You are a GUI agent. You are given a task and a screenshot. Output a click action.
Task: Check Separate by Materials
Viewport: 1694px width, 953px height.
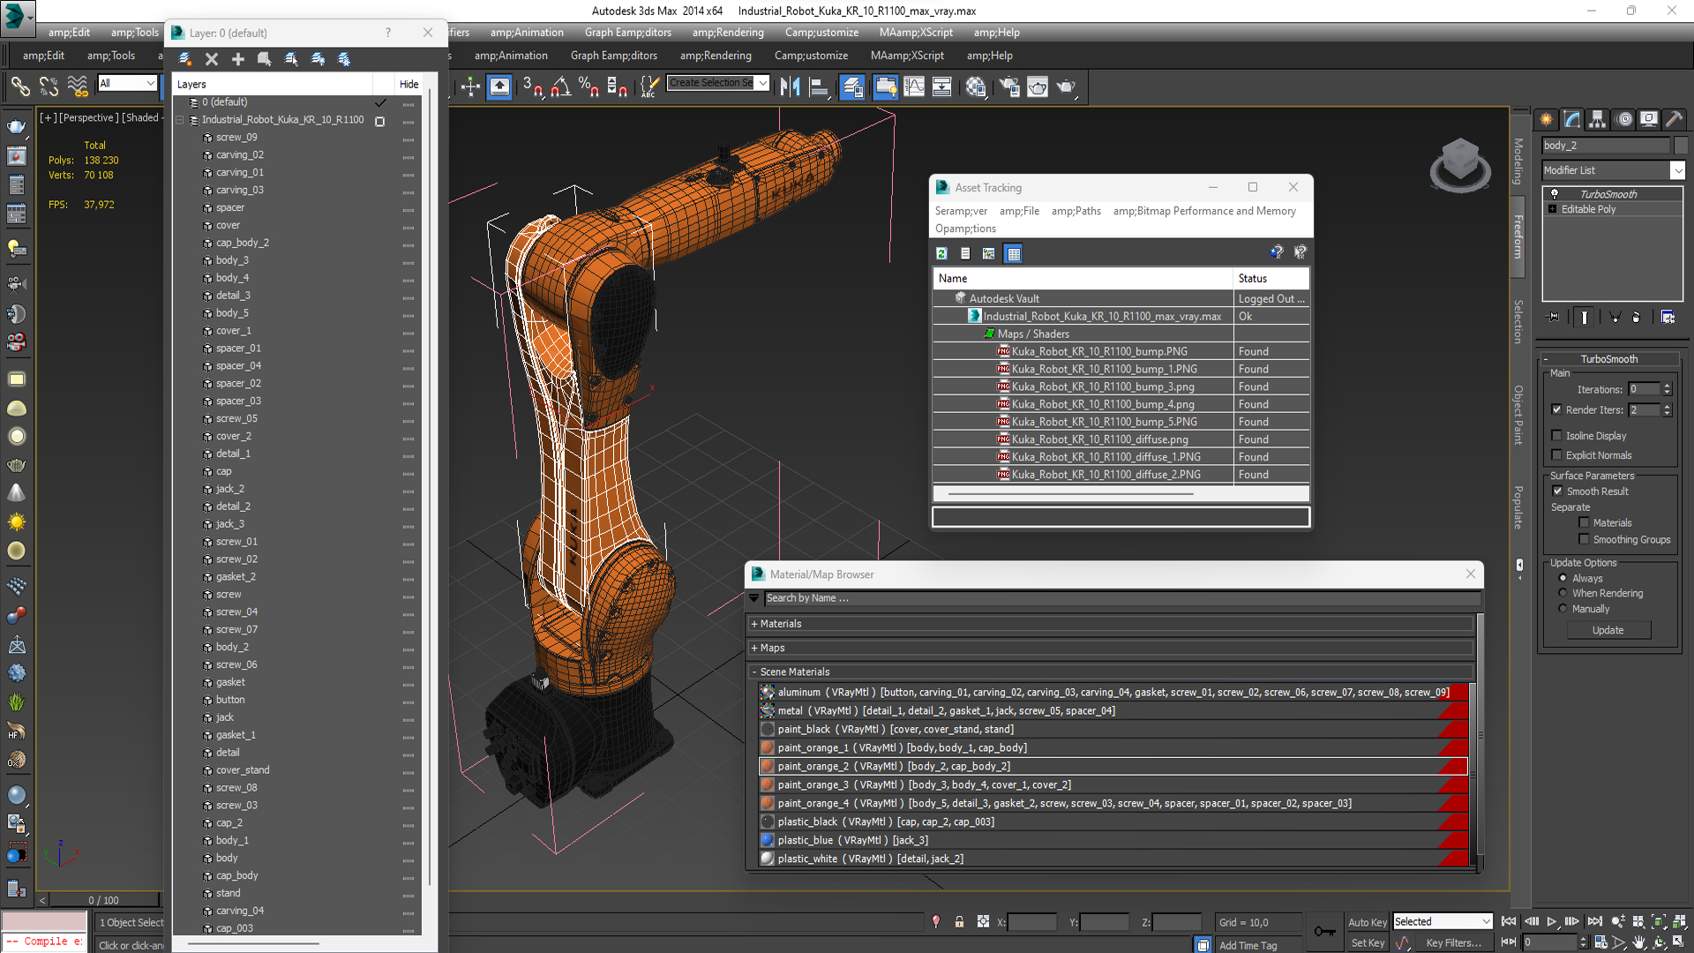click(x=1584, y=522)
